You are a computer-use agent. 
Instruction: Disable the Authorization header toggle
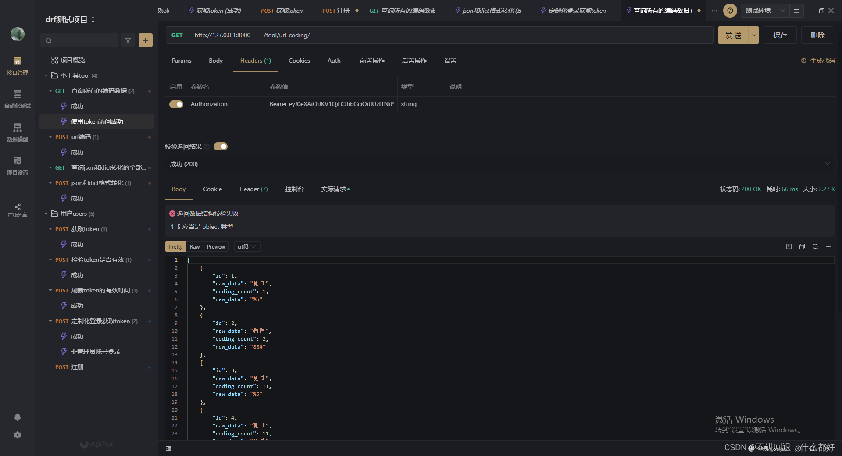[176, 104]
